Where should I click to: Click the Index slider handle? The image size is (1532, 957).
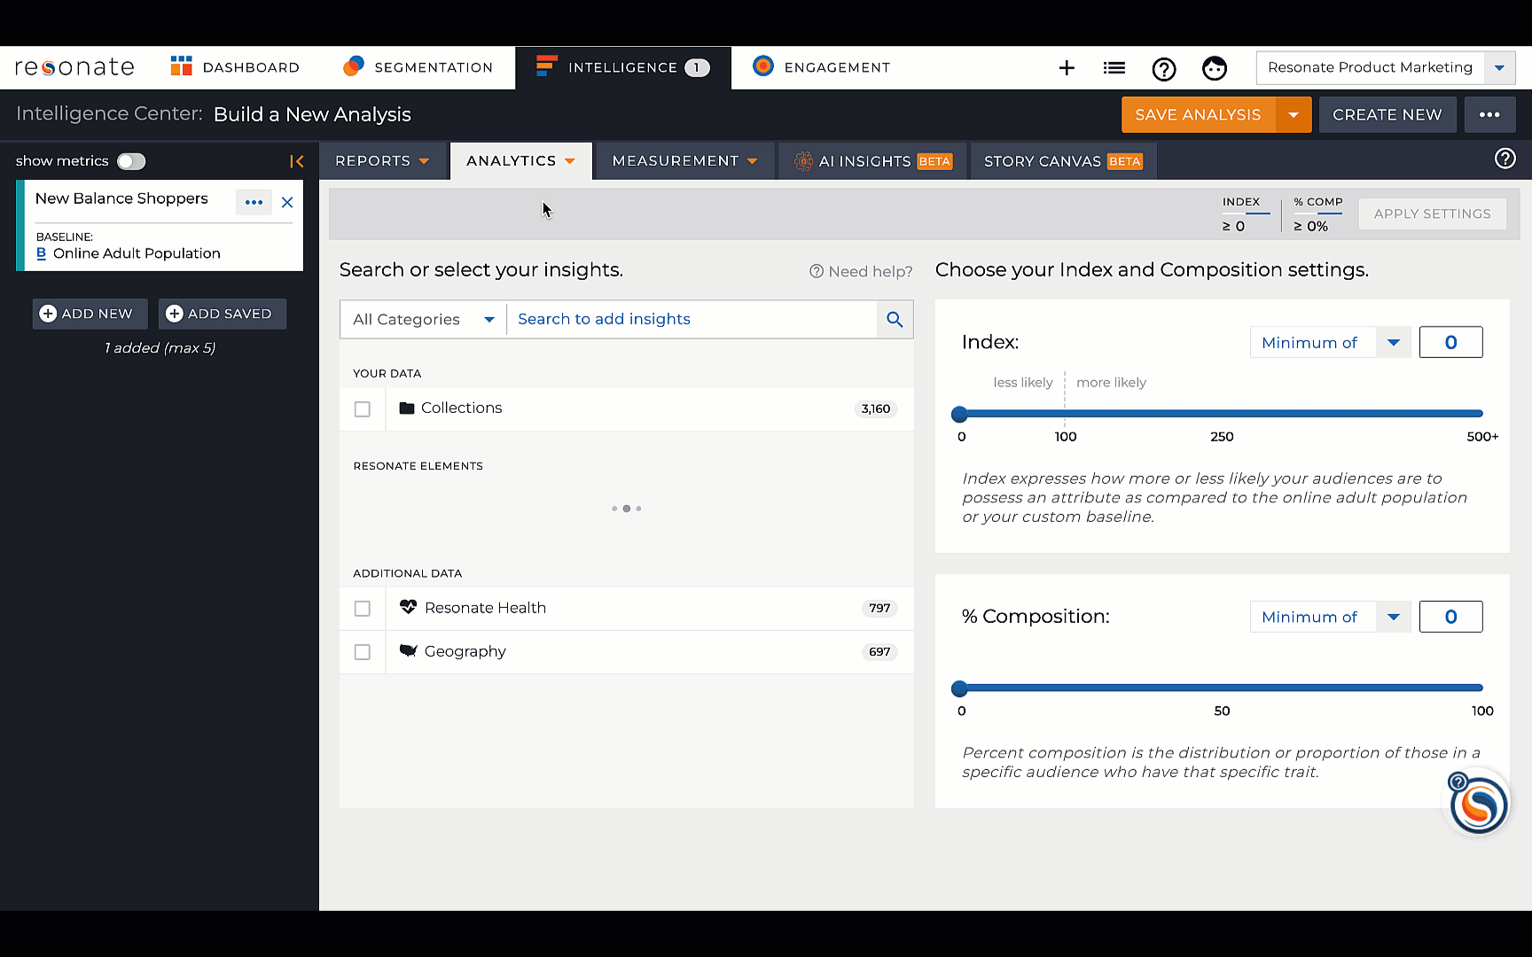[959, 414]
